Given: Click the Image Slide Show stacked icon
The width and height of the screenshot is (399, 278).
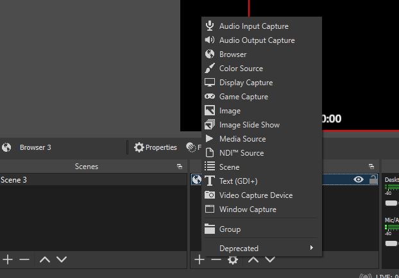Looking at the screenshot, I should (210, 124).
